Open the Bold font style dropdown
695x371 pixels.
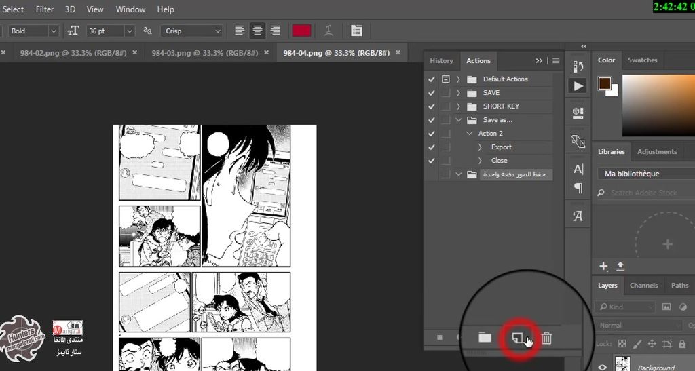point(53,31)
